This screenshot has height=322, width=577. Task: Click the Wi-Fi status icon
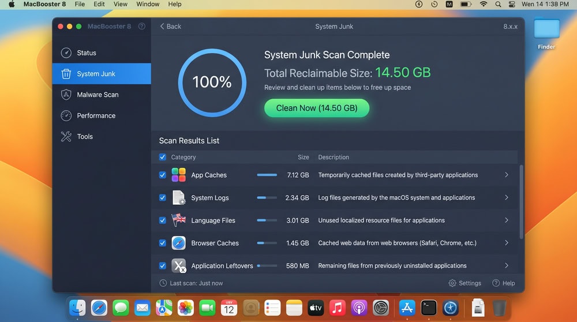(x=484, y=5)
